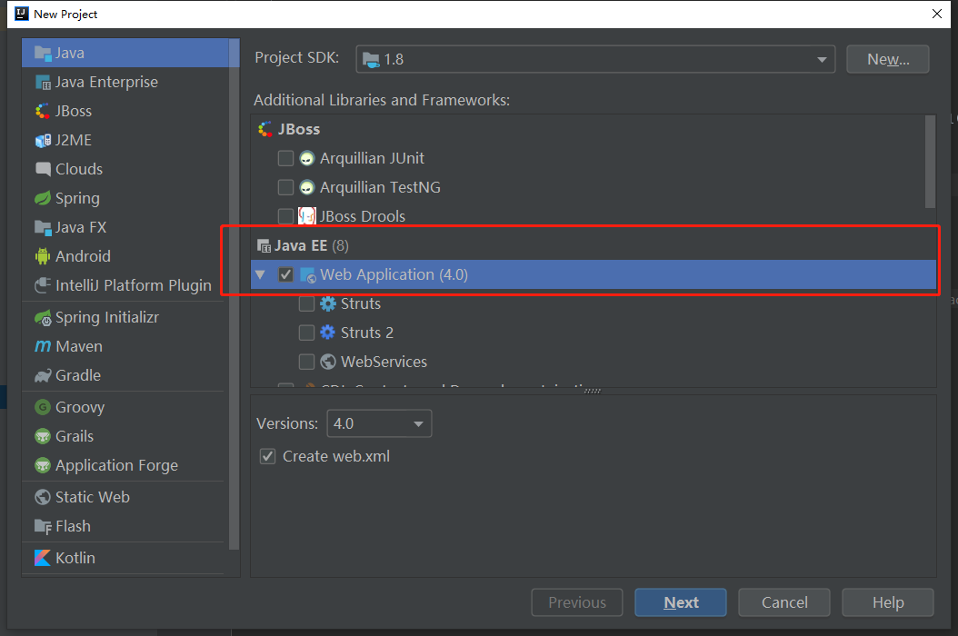Uncheck Create web.xml option
The width and height of the screenshot is (958, 636).
(267, 456)
